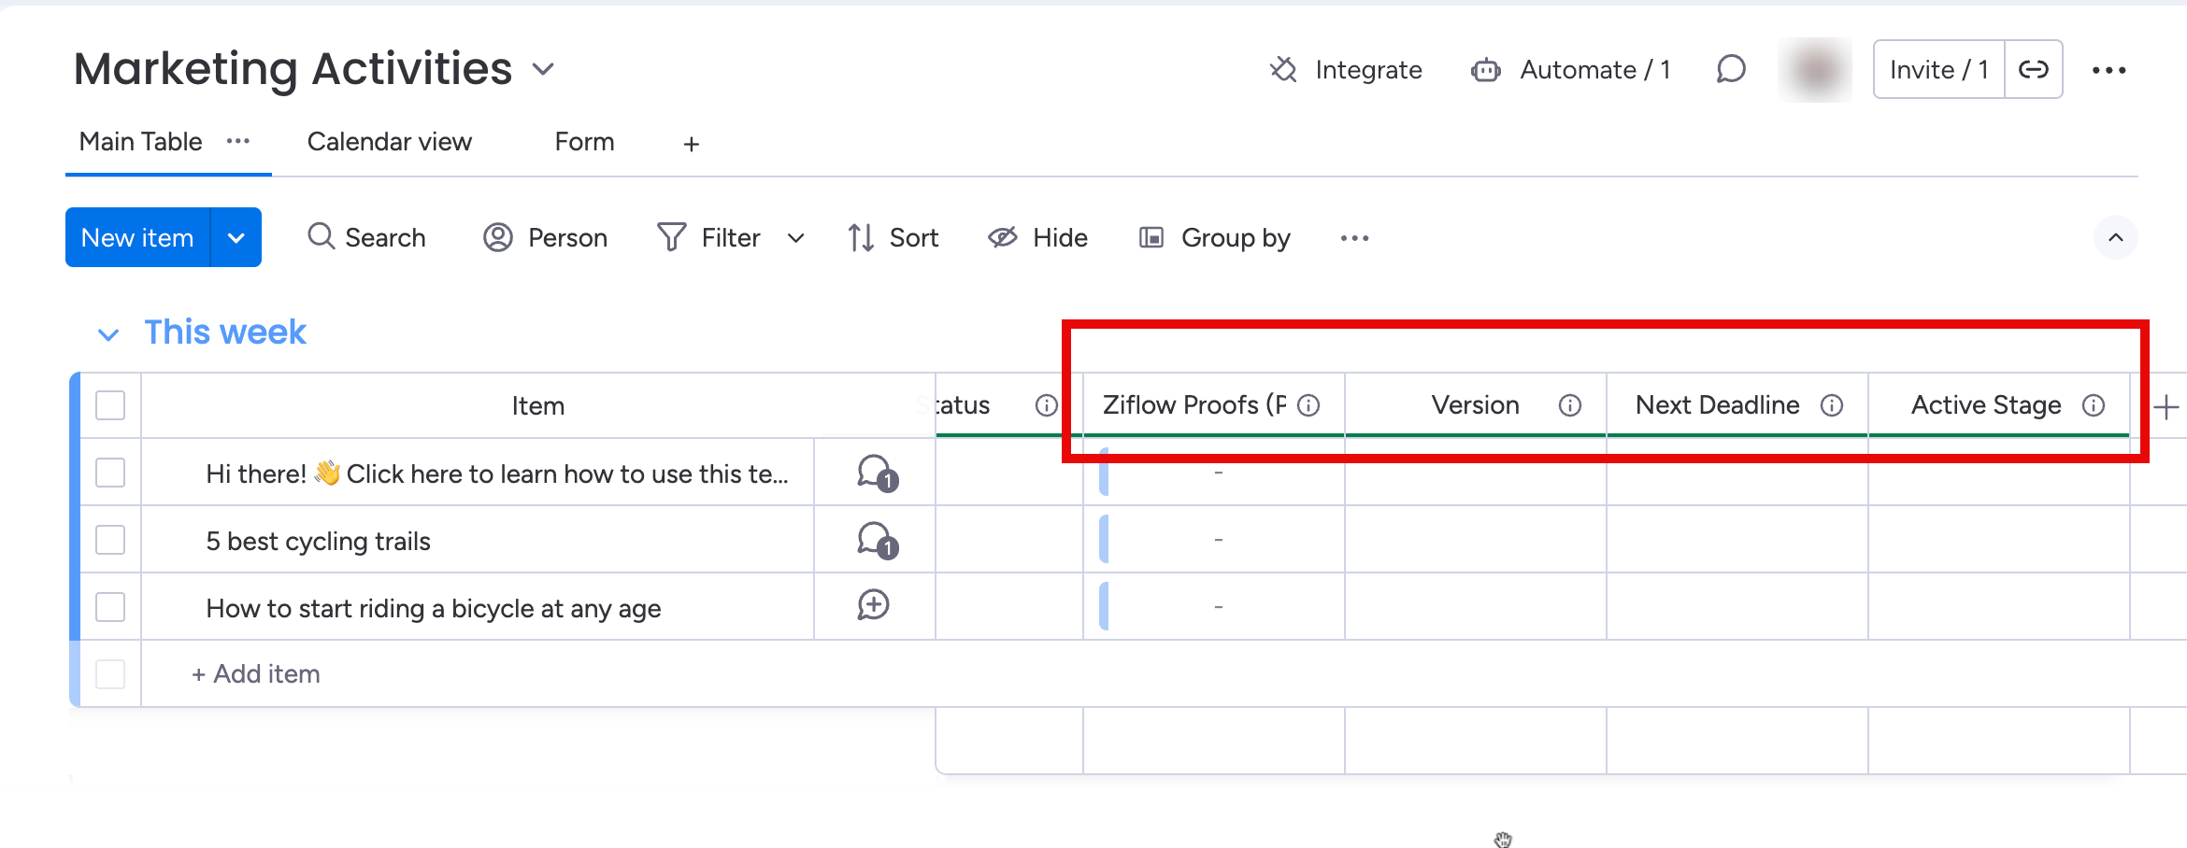Viewport: 2187px width, 848px height.
Task: Click the Invite / 1 button
Action: point(1938,69)
